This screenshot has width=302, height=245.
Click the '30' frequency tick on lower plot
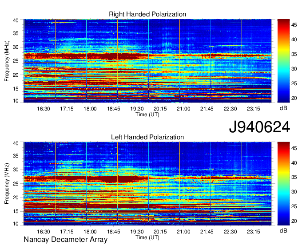tap(16, 170)
